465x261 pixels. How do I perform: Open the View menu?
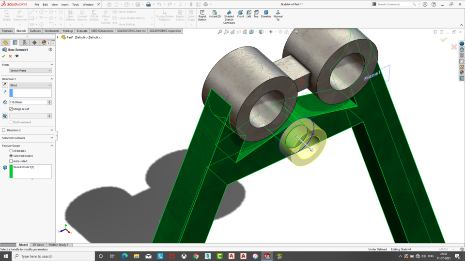point(55,4)
